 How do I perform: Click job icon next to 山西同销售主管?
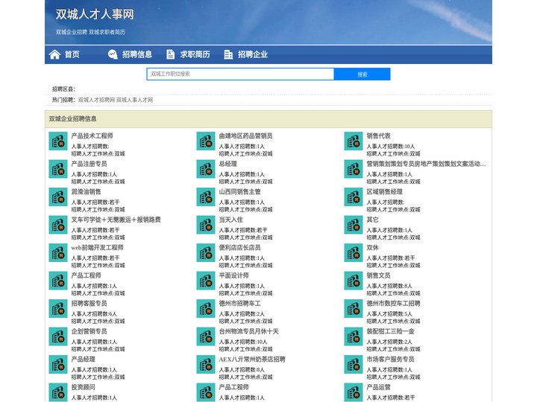coord(206,197)
